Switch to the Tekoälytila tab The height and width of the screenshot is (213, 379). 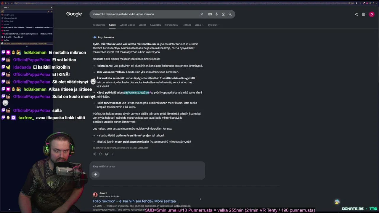pyautogui.click(x=99, y=25)
